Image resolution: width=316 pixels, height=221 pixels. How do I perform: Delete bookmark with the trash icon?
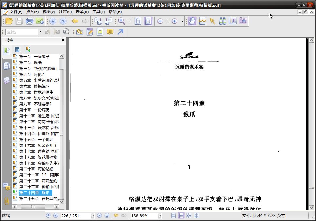(x=17, y=49)
